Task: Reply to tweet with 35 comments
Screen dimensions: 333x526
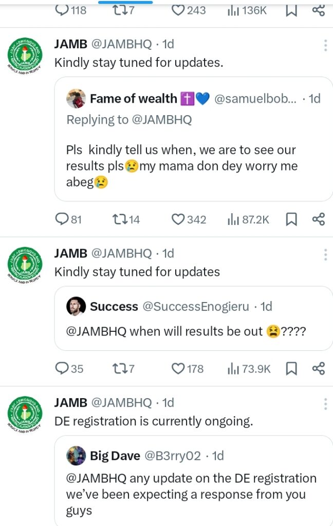Action: [62, 369]
